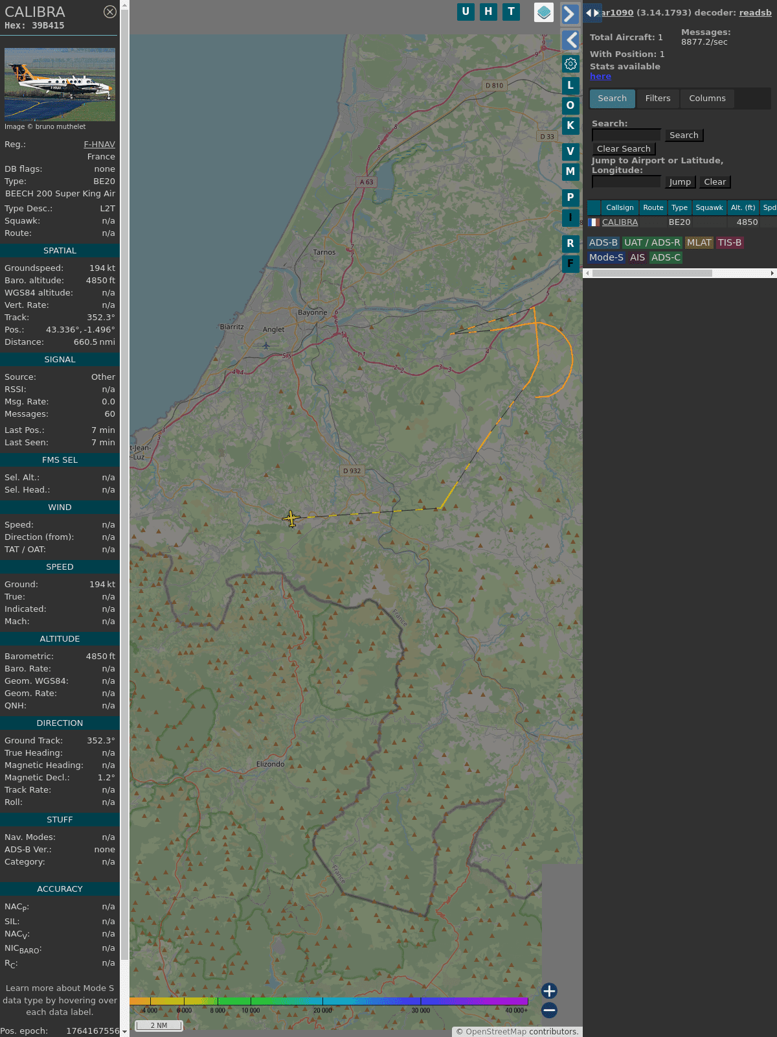Open the F-HNAV registration link
777x1037 pixels.
tap(99, 145)
